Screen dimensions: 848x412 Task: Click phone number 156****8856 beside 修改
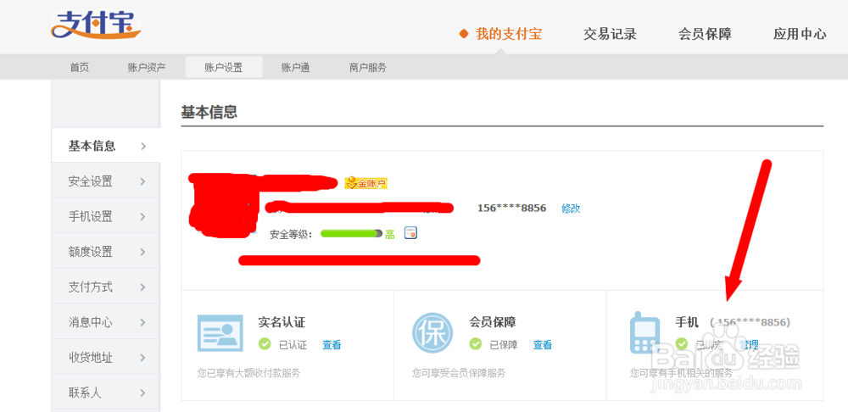point(511,209)
